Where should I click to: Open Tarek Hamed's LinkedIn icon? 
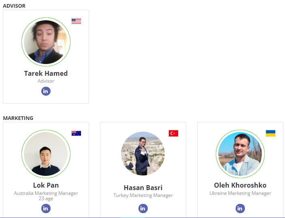46,91
